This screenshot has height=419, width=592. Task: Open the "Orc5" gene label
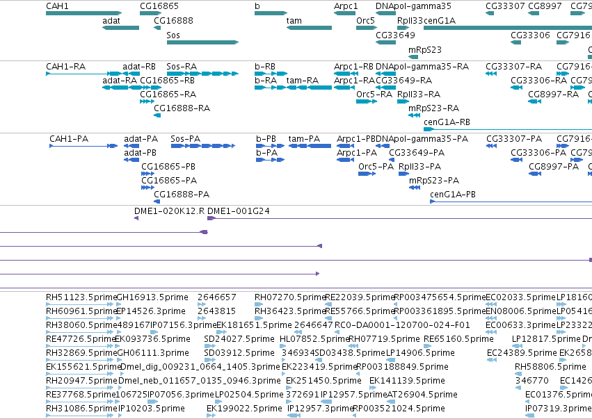click(365, 21)
